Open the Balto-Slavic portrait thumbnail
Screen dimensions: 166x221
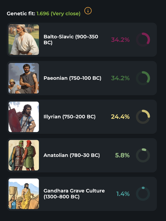[x=24, y=40]
